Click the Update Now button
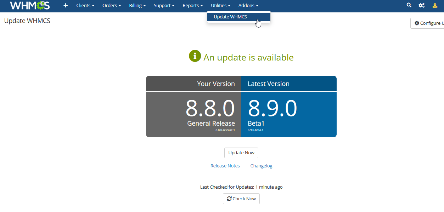Viewport: 444px width, 212px height. coord(241,153)
